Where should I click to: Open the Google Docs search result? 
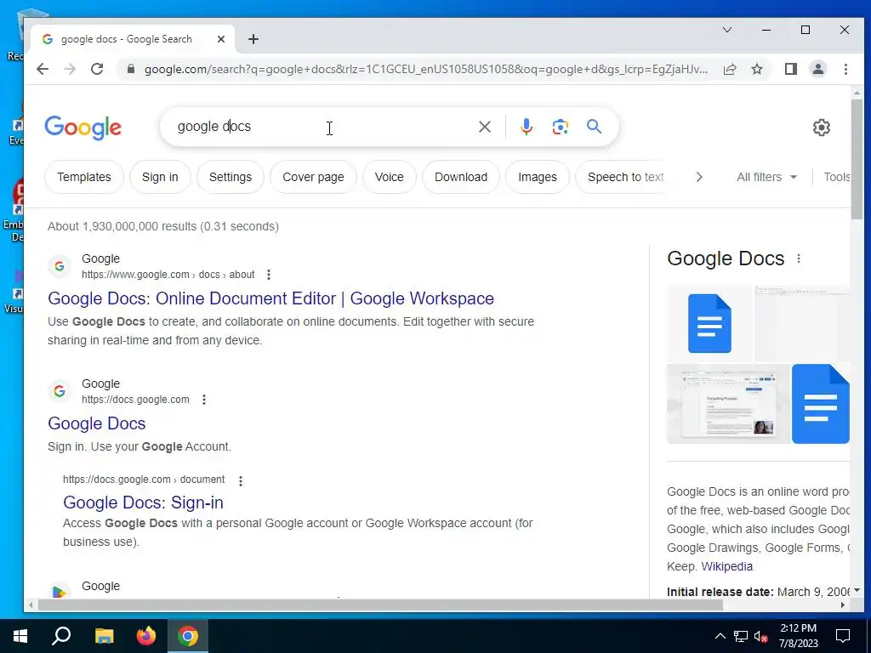pos(97,423)
